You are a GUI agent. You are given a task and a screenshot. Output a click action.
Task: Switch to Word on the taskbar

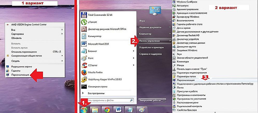[118, 110]
